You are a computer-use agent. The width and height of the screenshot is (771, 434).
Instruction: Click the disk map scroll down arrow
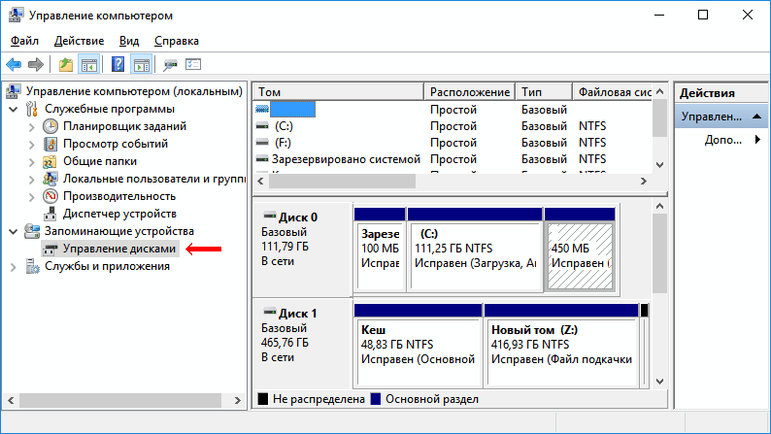click(660, 382)
